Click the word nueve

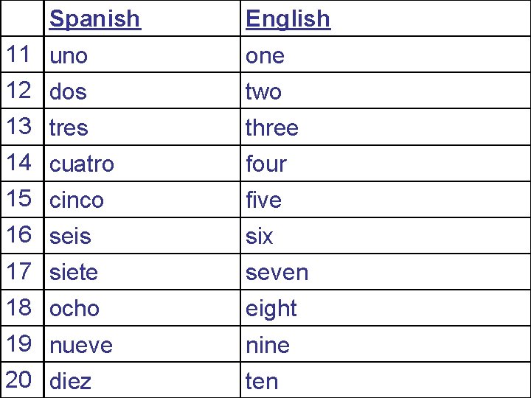click(x=81, y=344)
